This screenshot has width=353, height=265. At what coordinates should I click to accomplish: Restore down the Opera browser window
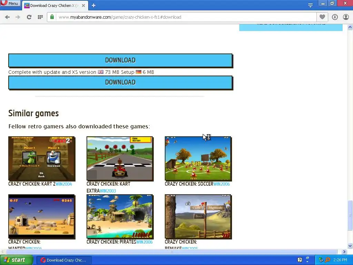[x=332, y=3]
